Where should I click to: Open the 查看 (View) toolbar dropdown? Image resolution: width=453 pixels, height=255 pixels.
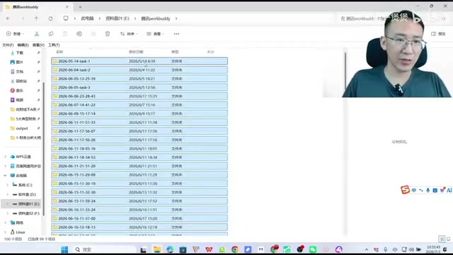[155, 34]
